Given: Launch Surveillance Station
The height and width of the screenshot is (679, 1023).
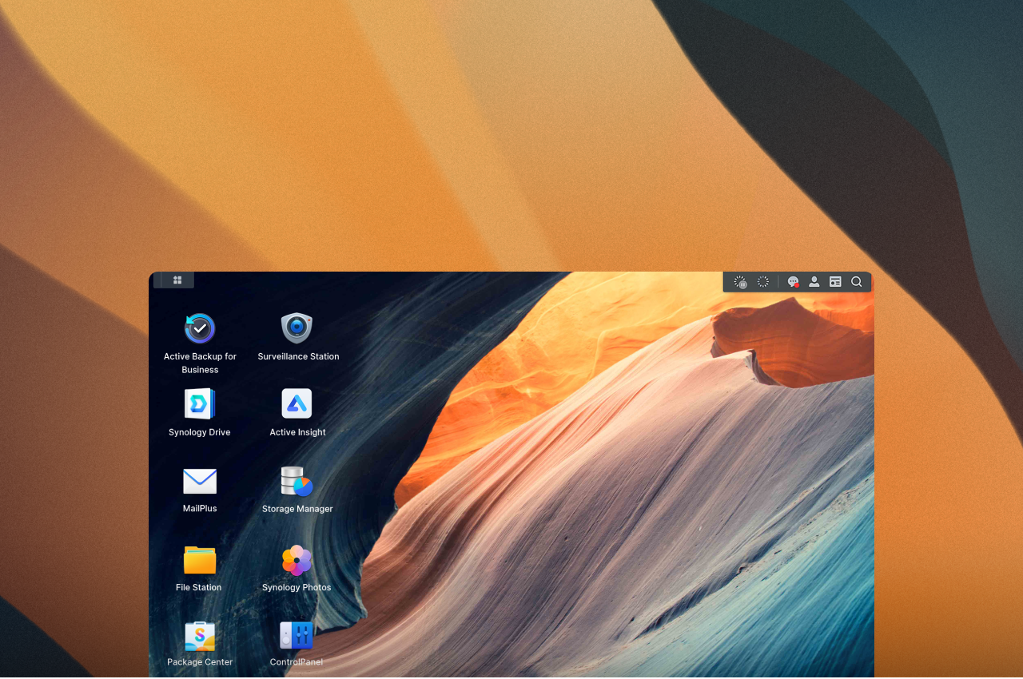Looking at the screenshot, I should [297, 328].
